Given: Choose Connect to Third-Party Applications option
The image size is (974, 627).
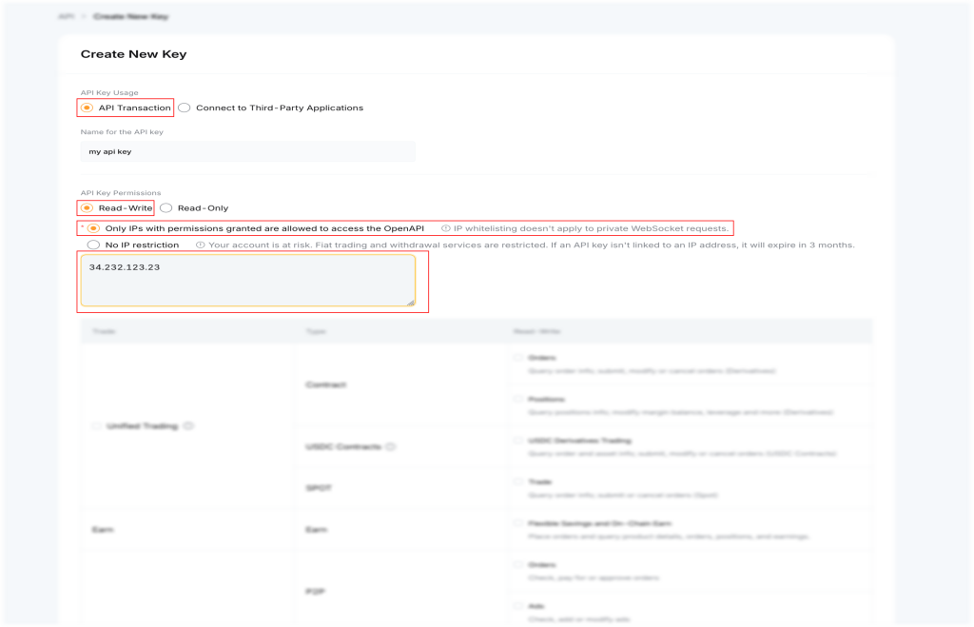Looking at the screenshot, I should point(185,108).
